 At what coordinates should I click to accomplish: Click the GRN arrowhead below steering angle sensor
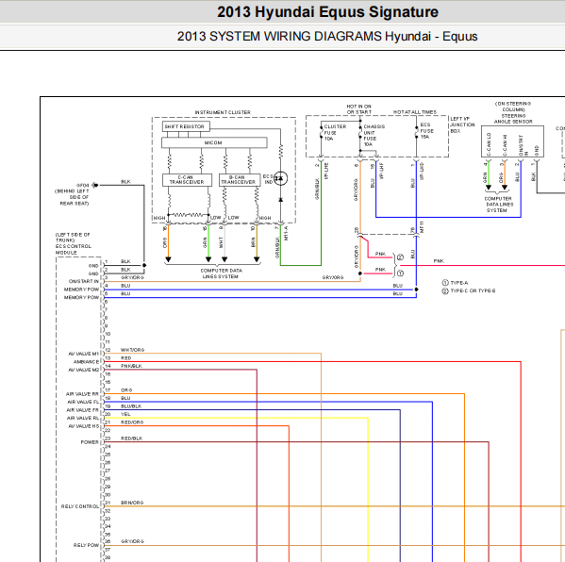click(489, 188)
